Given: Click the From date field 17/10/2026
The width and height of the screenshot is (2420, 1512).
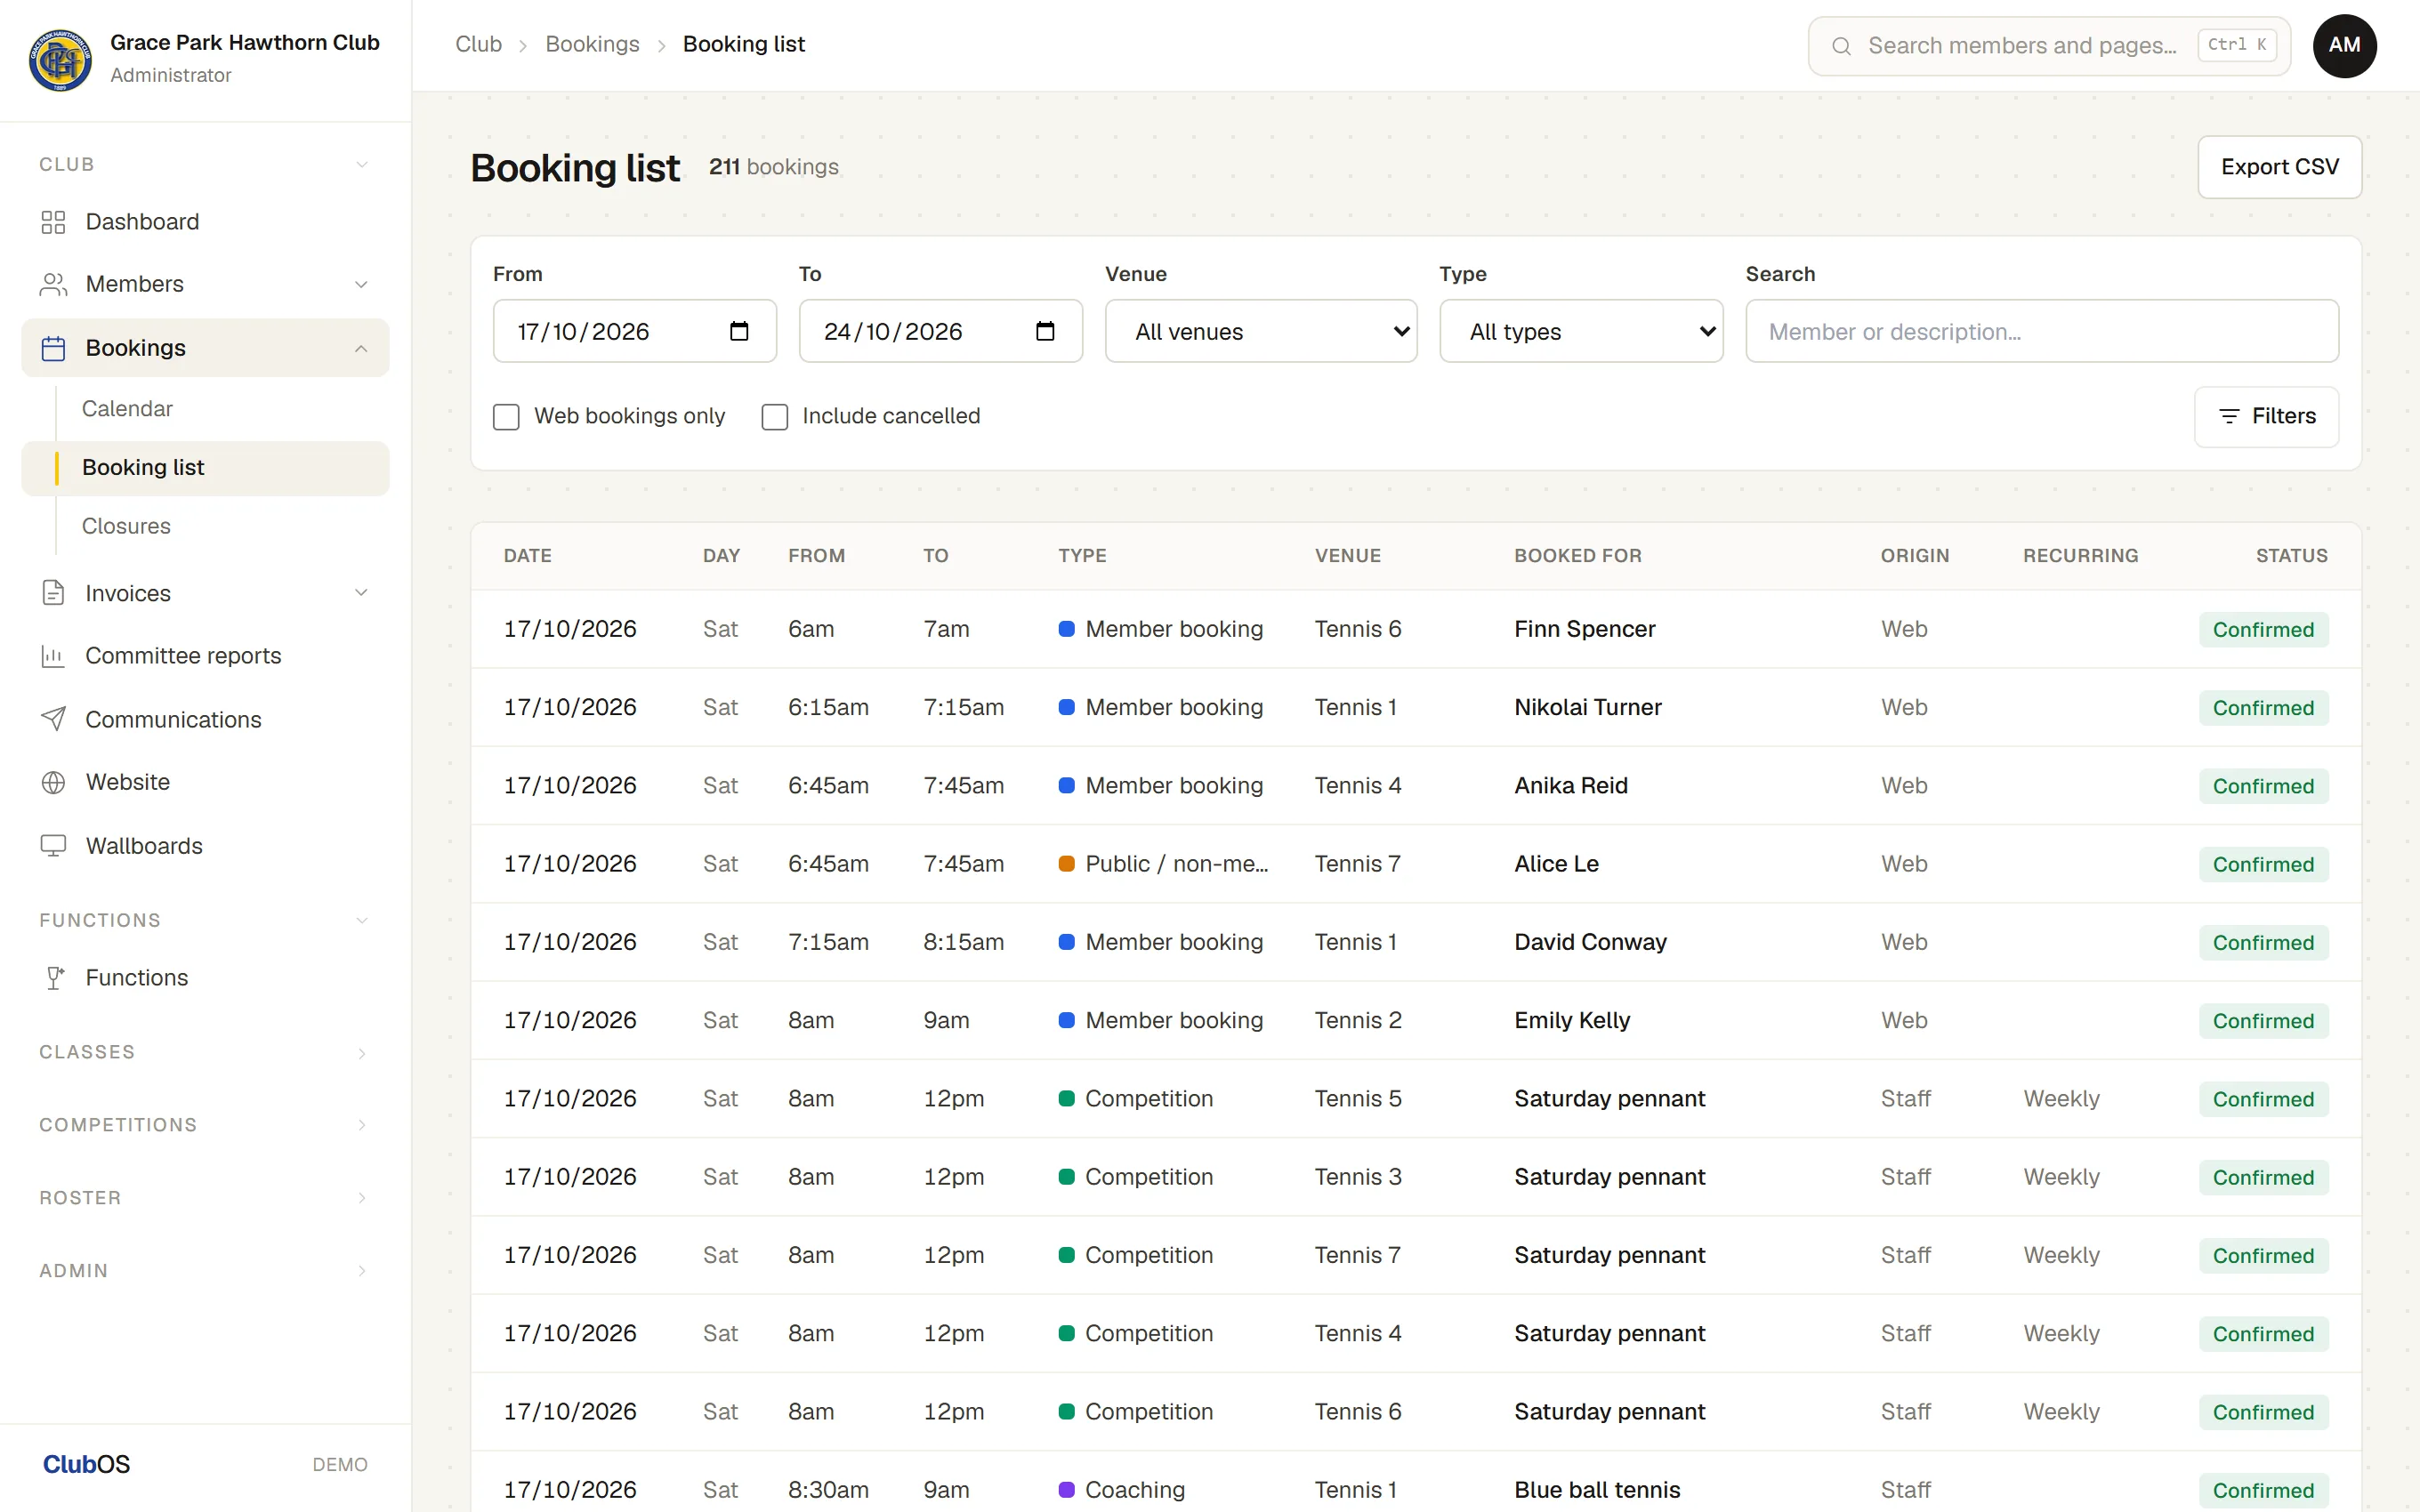Looking at the screenshot, I should pos(634,331).
